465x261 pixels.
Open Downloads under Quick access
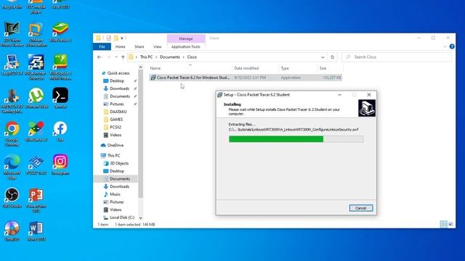[119, 88]
